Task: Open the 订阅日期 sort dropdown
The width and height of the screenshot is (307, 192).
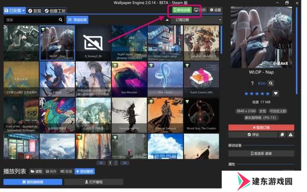Action: click(197, 20)
